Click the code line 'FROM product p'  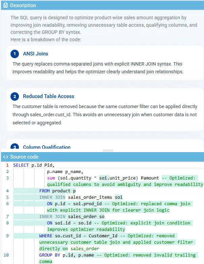pos(58,191)
